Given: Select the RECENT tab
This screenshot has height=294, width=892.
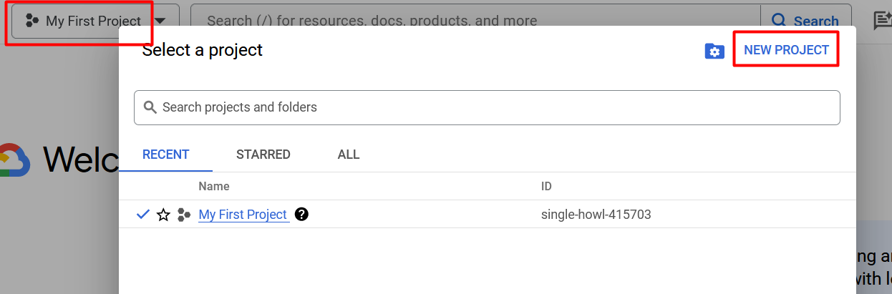Looking at the screenshot, I should [x=165, y=155].
